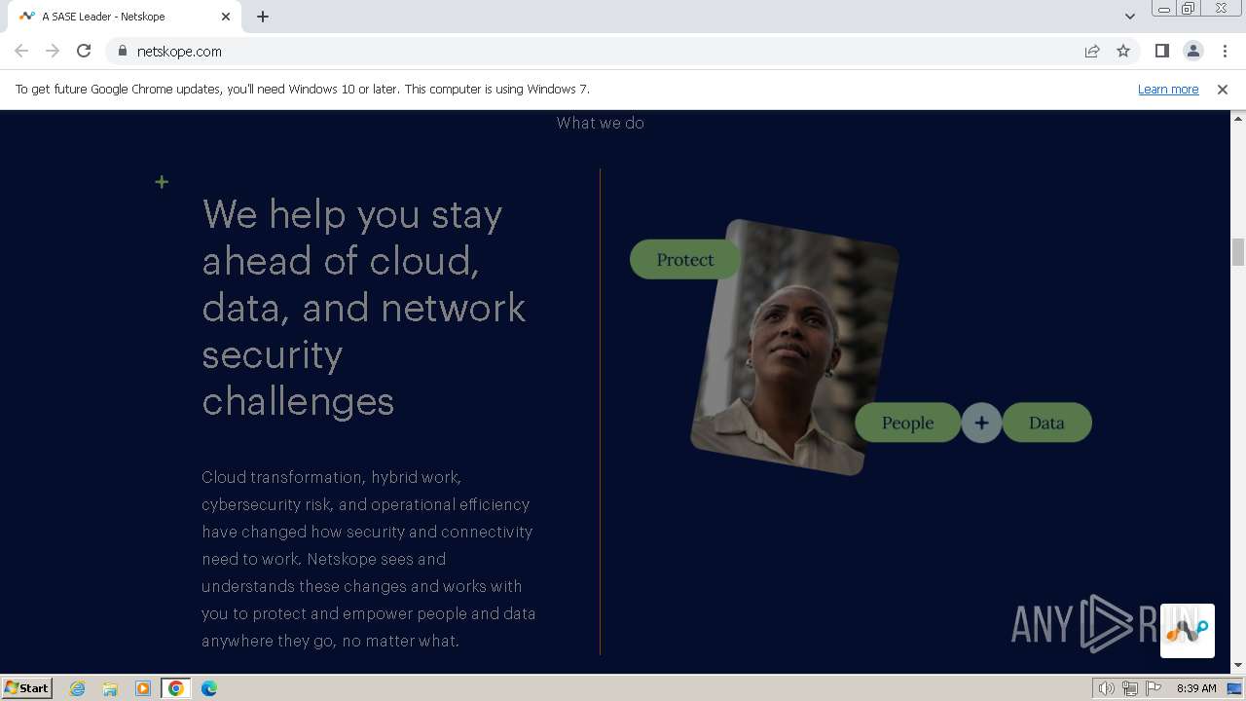The width and height of the screenshot is (1246, 701).
Task: Open the Windows Start menu
Action: [x=27, y=687]
